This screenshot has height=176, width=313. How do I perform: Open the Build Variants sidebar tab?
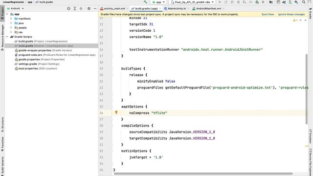(2, 166)
